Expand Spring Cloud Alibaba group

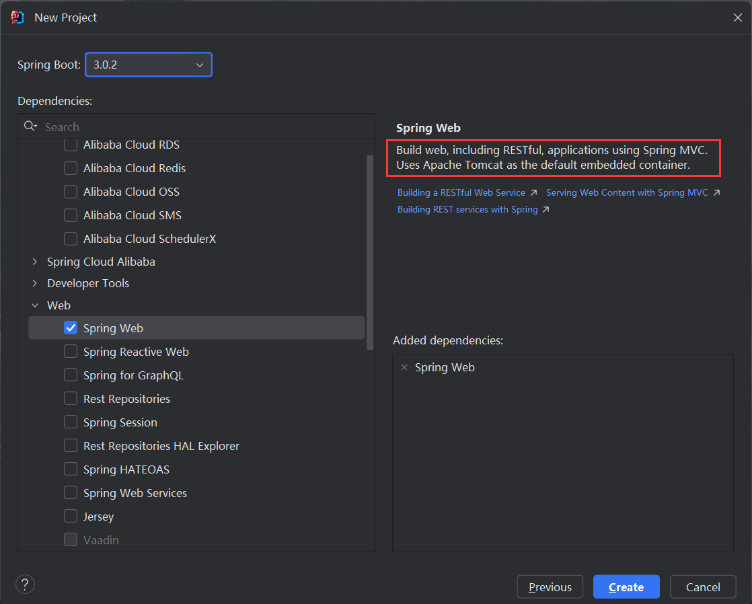click(34, 262)
